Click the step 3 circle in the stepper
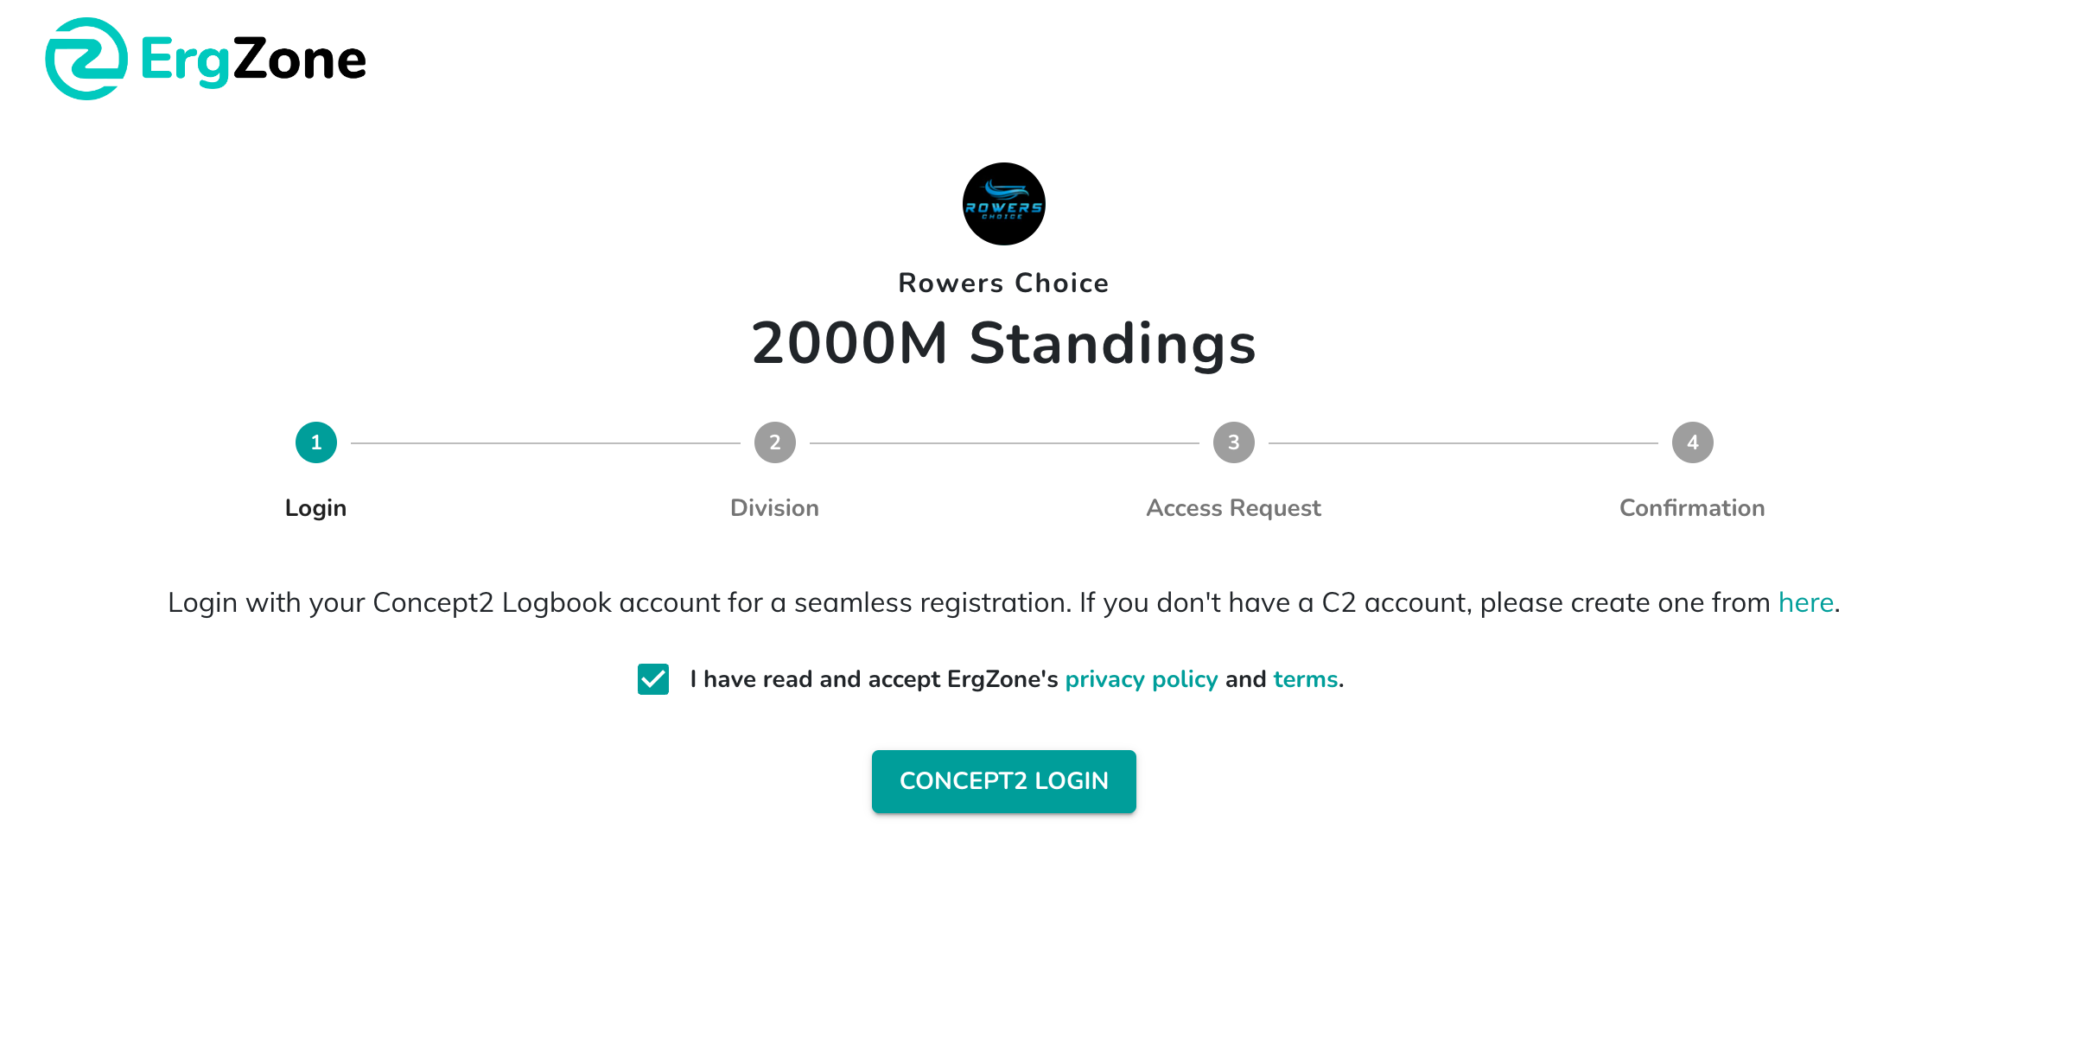This screenshot has height=1037, width=2093. click(1233, 442)
